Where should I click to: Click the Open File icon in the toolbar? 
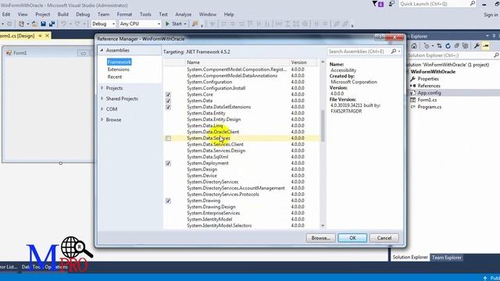click(34, 24)
